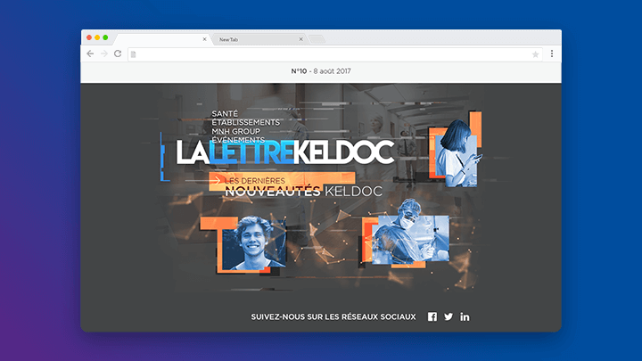The height and width of the screenshot is (361, 642).
Task: Click the browser forward arrow
Action: point(104,53)
